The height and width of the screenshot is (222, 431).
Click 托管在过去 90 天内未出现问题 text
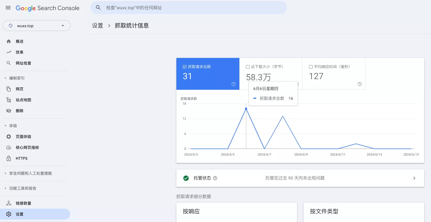coord(295,178)
